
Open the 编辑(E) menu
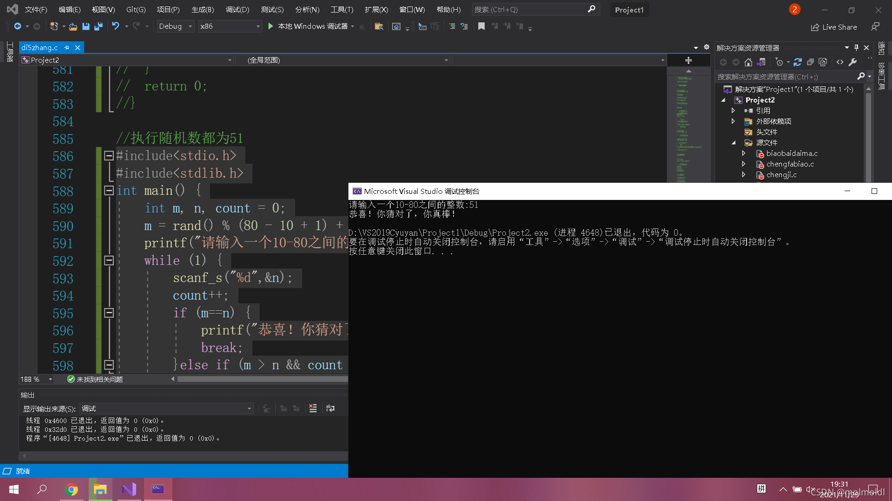(69, 9)
